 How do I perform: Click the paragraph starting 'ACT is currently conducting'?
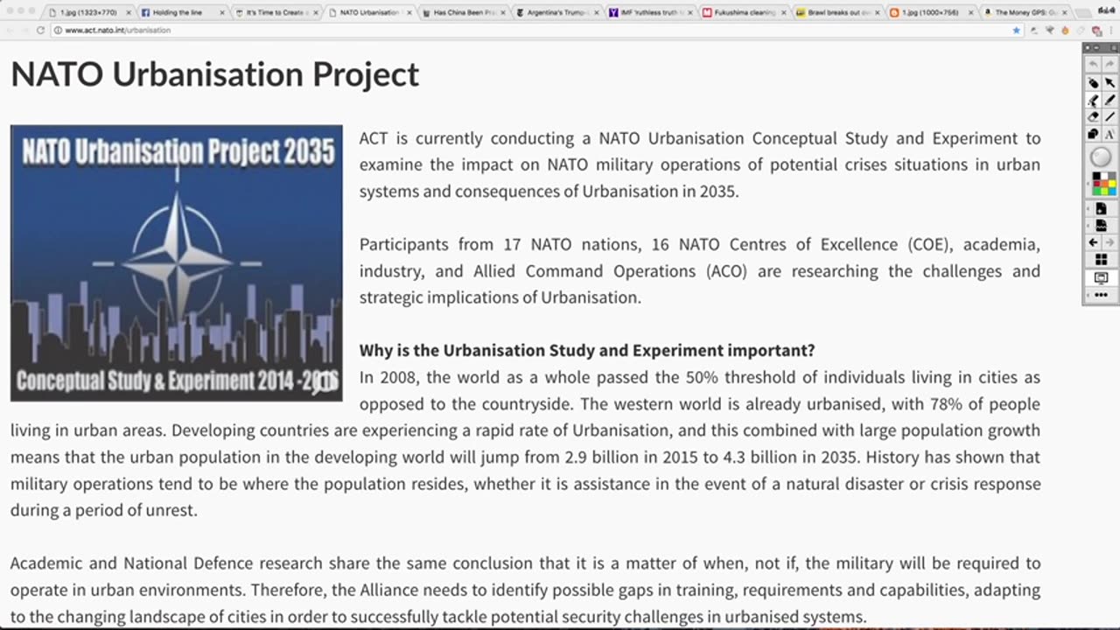pyautogui.click(x=700, y=164)
